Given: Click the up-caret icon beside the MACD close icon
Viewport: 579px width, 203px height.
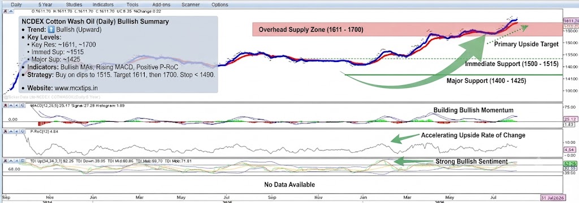Looking at the screenshot, I should pyautogui.click(x=11, y=105).
